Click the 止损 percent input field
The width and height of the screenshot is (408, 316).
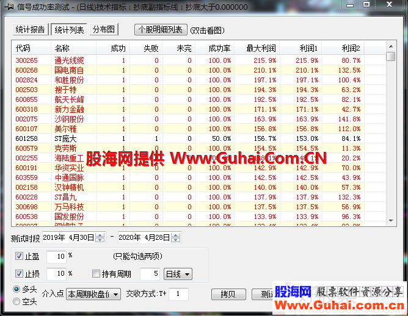[x=56, y=274]
